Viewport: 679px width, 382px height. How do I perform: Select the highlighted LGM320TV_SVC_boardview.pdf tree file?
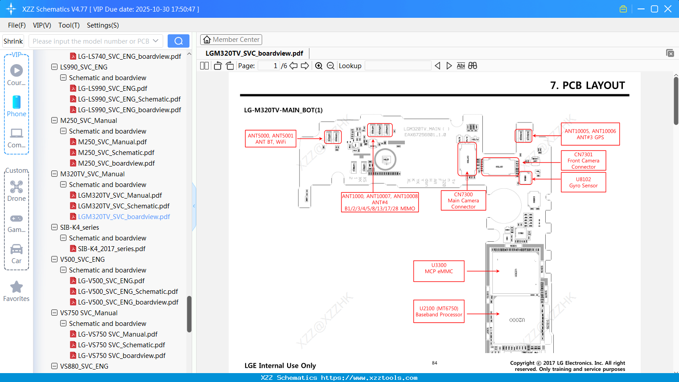124,217
